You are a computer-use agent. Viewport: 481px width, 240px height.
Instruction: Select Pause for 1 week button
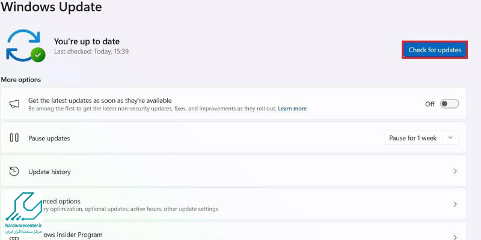[x=412, y=138]
